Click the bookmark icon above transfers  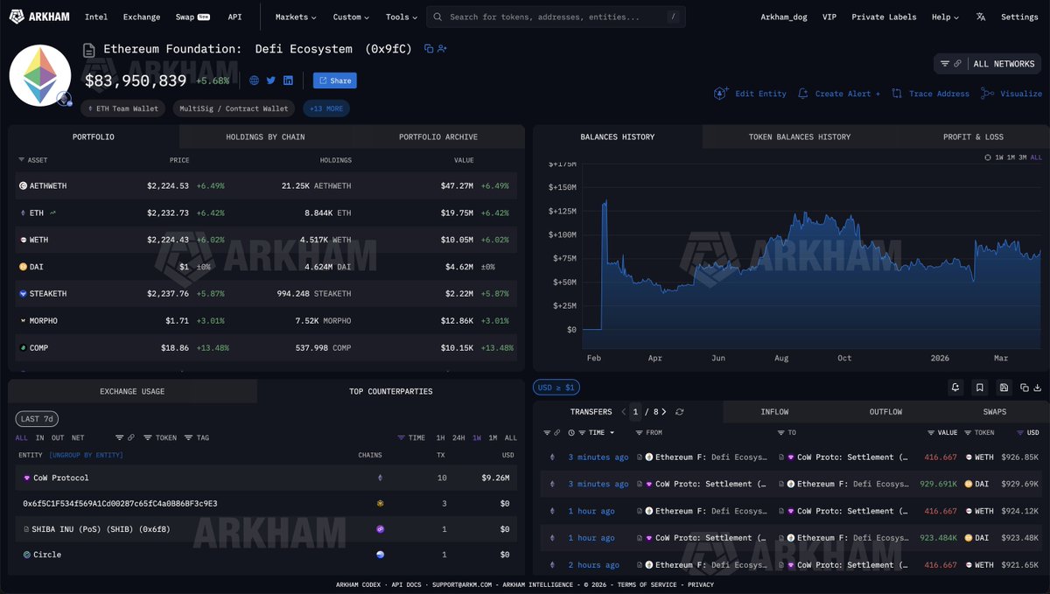pyautogui.click(x=979, y=388)
